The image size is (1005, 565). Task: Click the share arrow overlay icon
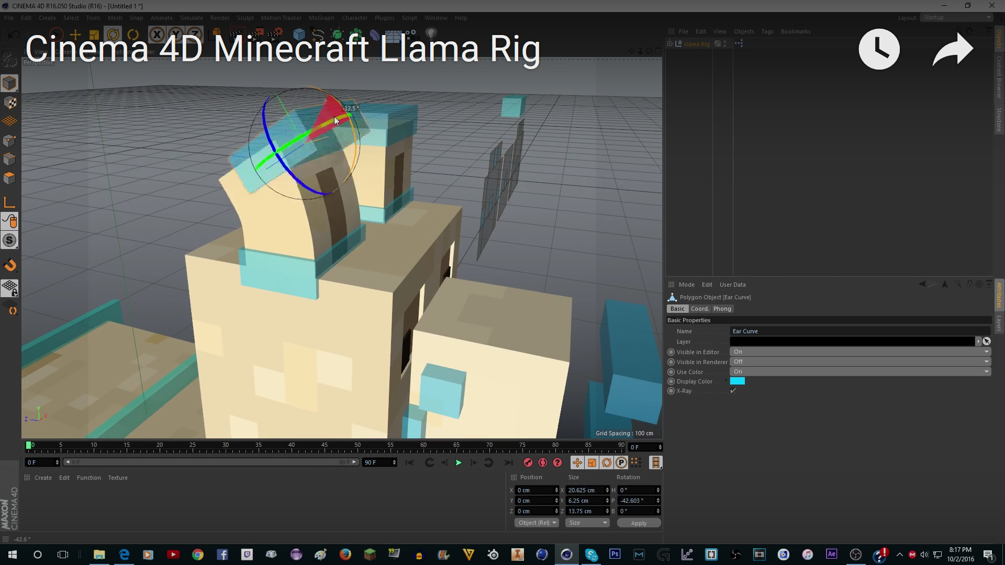[953, 49]
